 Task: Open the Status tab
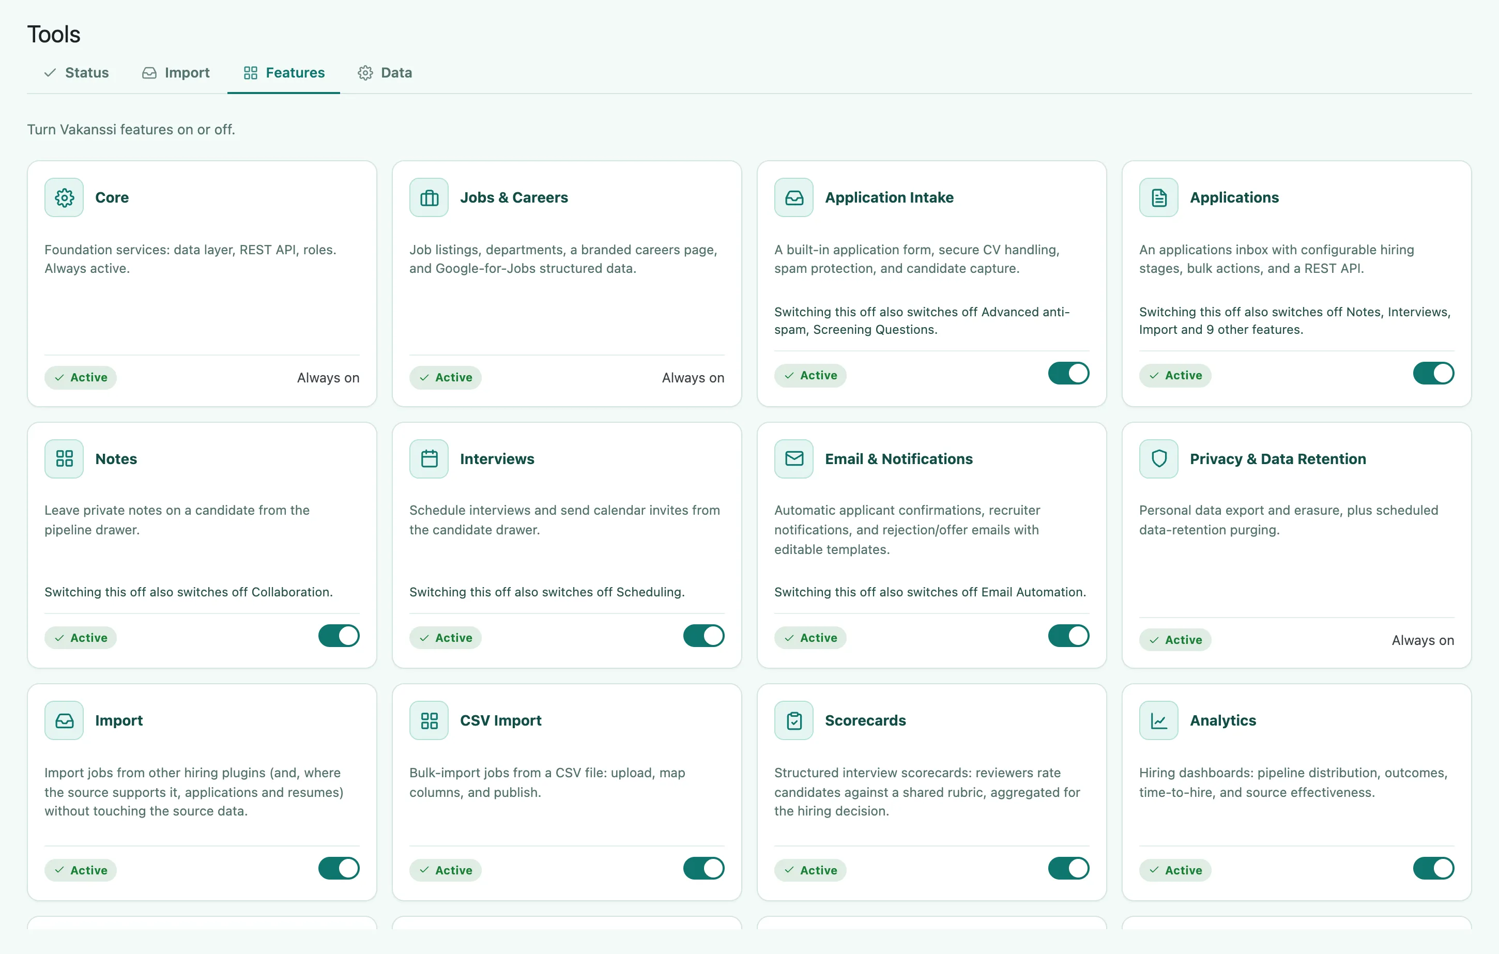pos(76,73)
